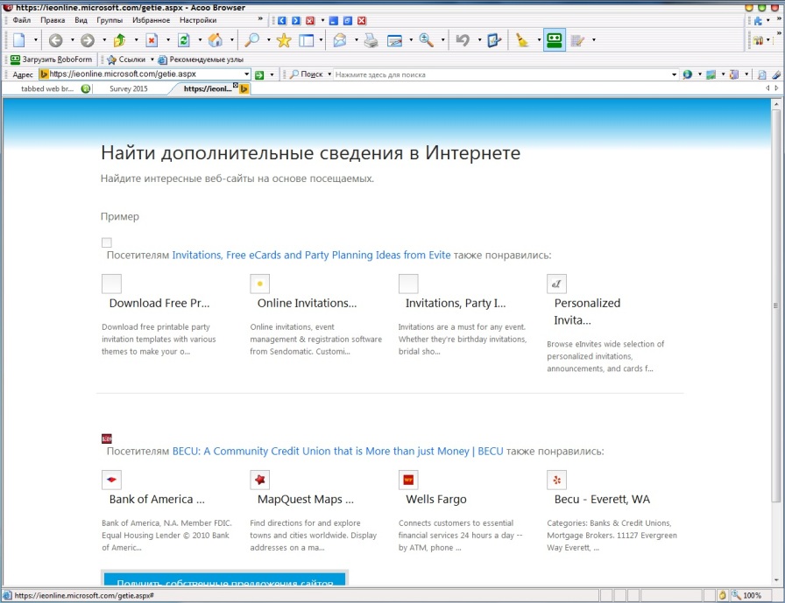The image size is (785, 603).
Task: Refresh the page with the green arrows icon
Action: pyautogui.click(x=184, y=40)
